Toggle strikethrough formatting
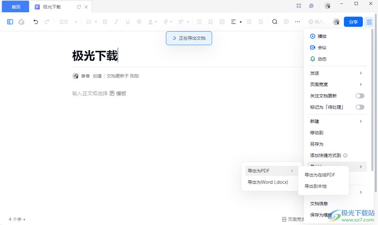Image resolution: width=378 pixels, height=225 pixels. click(139, 22)
